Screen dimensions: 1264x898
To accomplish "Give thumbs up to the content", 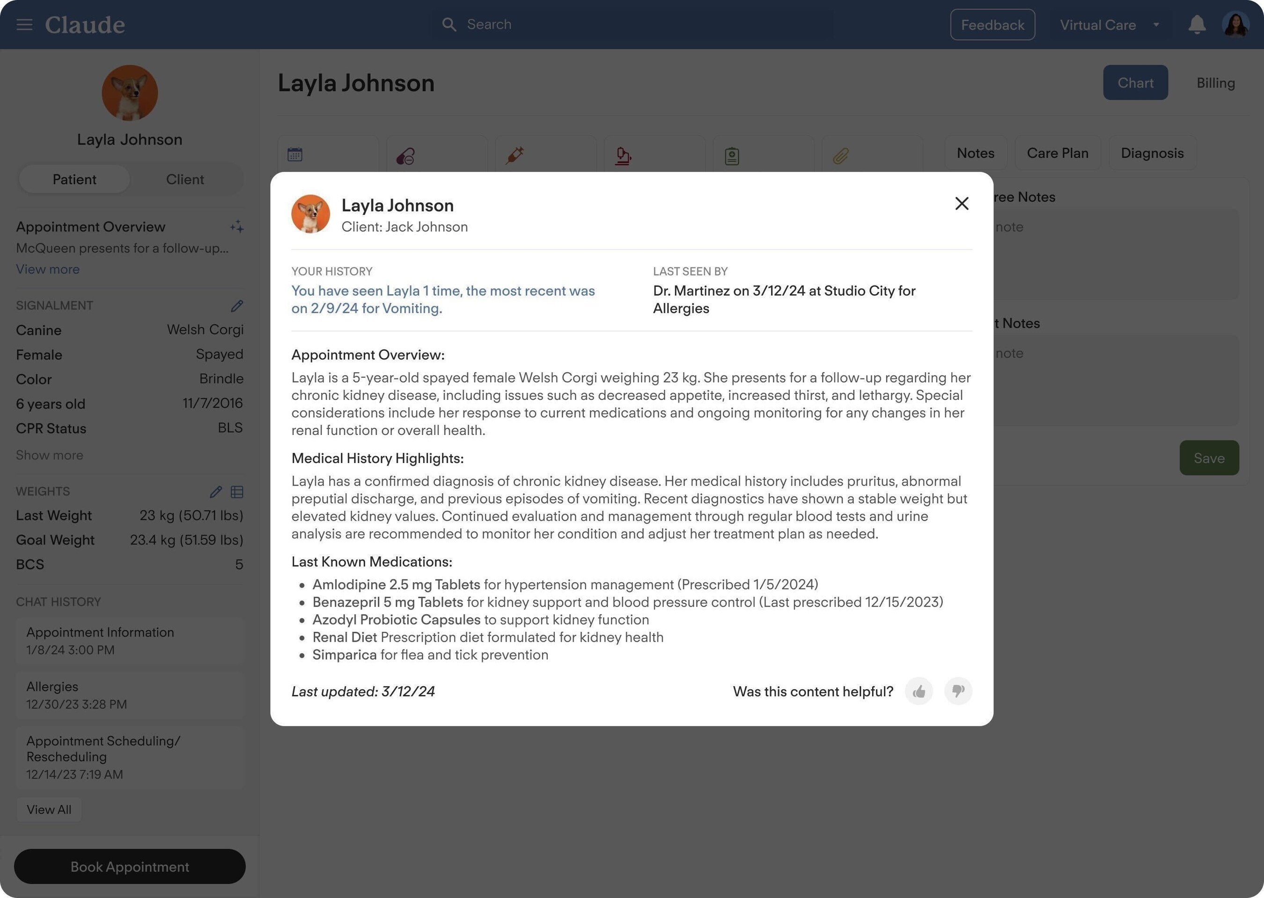I will [x=919, y=691].
